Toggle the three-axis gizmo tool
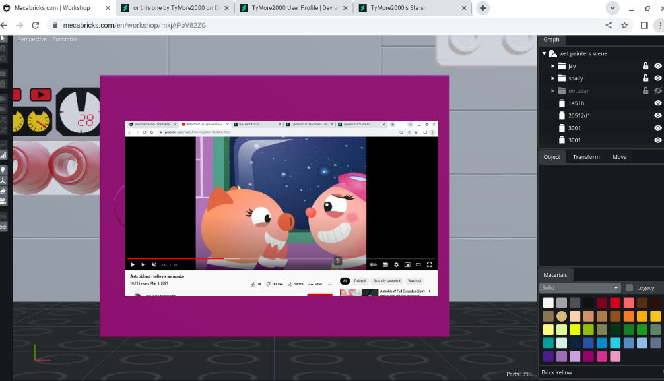 3,181
